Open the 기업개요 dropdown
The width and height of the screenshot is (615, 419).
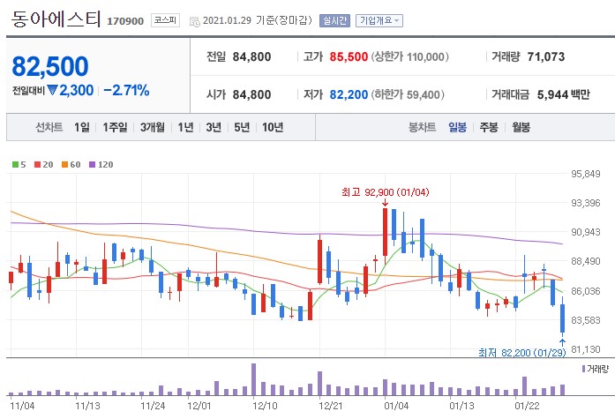(x=379, y=20)
